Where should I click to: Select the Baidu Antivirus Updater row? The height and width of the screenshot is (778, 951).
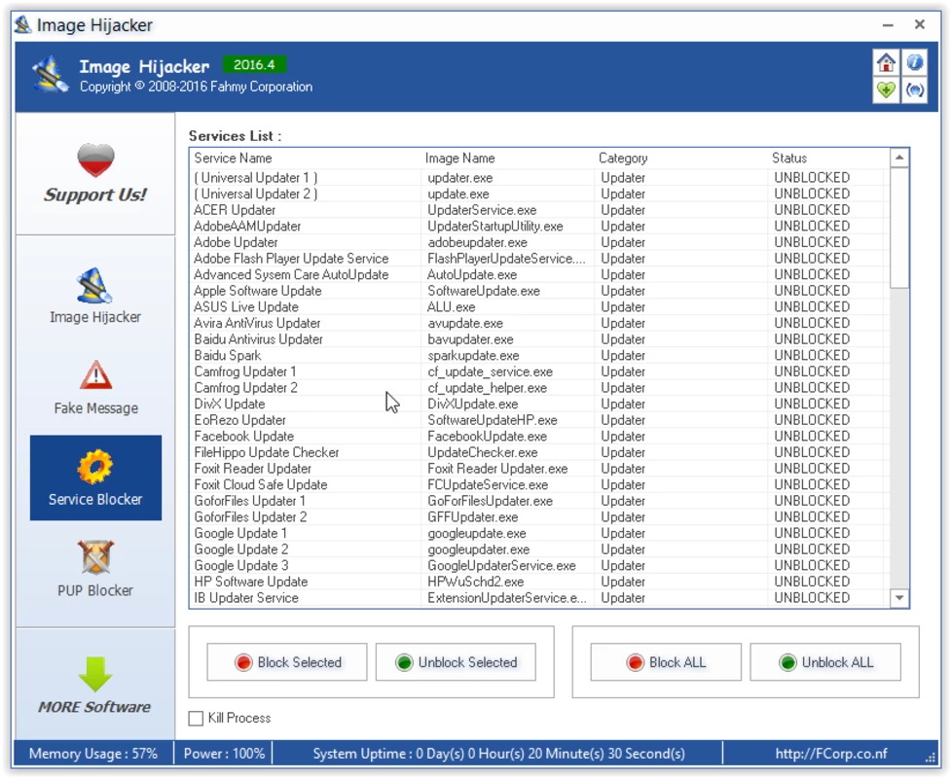point(538,339)
